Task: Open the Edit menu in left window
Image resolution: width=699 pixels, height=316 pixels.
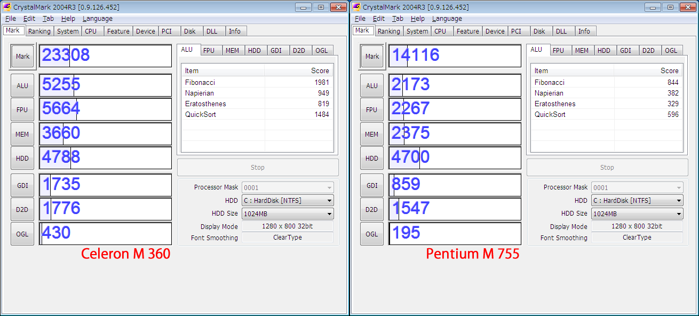Action: click(x=29, y=19)
